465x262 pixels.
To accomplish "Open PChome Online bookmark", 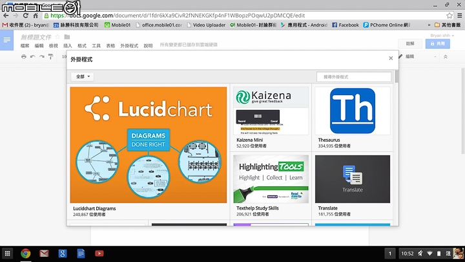I will [x=387, y=25].
